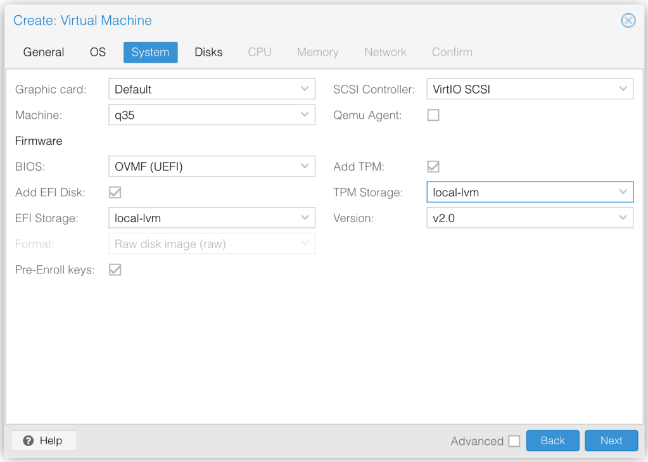Go to the OS tab
648x462 pixels.
tap(98, 53)
